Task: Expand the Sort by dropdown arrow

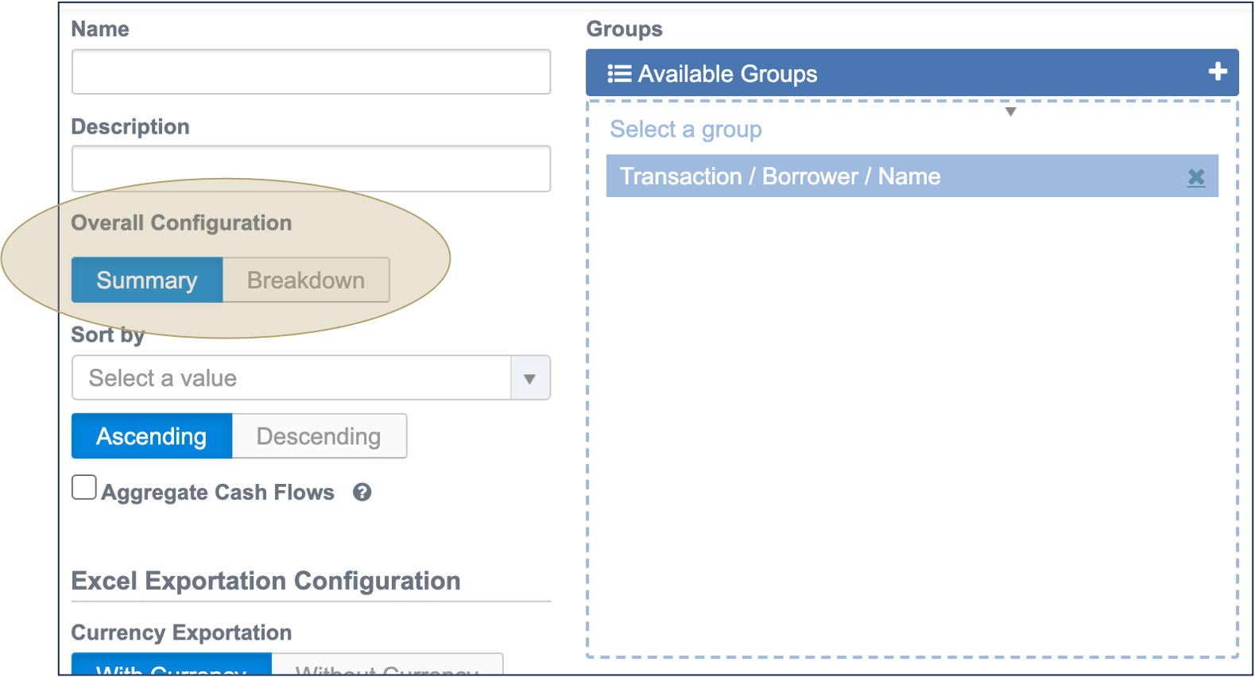Action: (x=529, y=378)
